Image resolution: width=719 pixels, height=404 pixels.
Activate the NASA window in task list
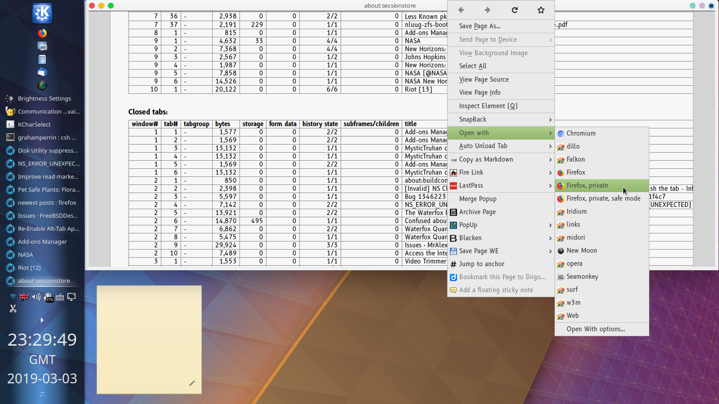click(x=42, y=255)
